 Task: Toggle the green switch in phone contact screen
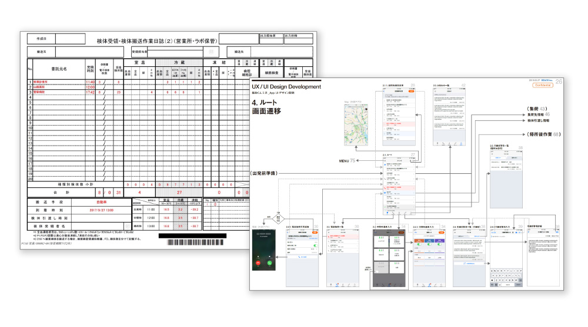coord(314,246)
